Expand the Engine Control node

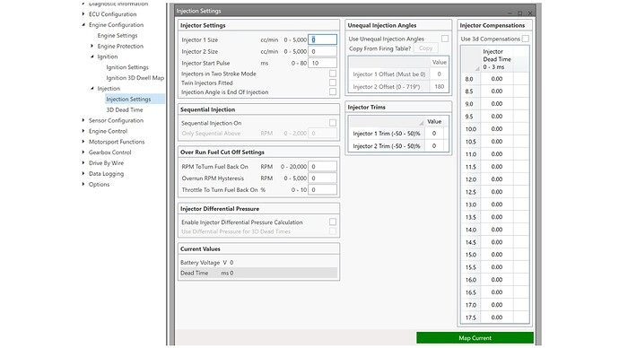coord(83,131)
